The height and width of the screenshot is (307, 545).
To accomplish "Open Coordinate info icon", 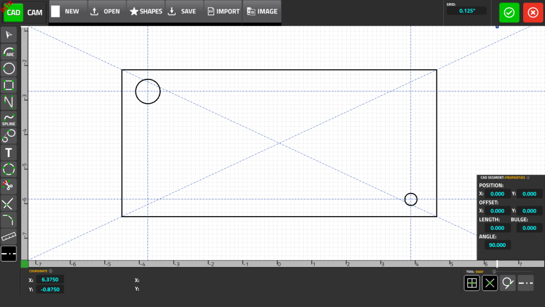I will coord(50,271).
